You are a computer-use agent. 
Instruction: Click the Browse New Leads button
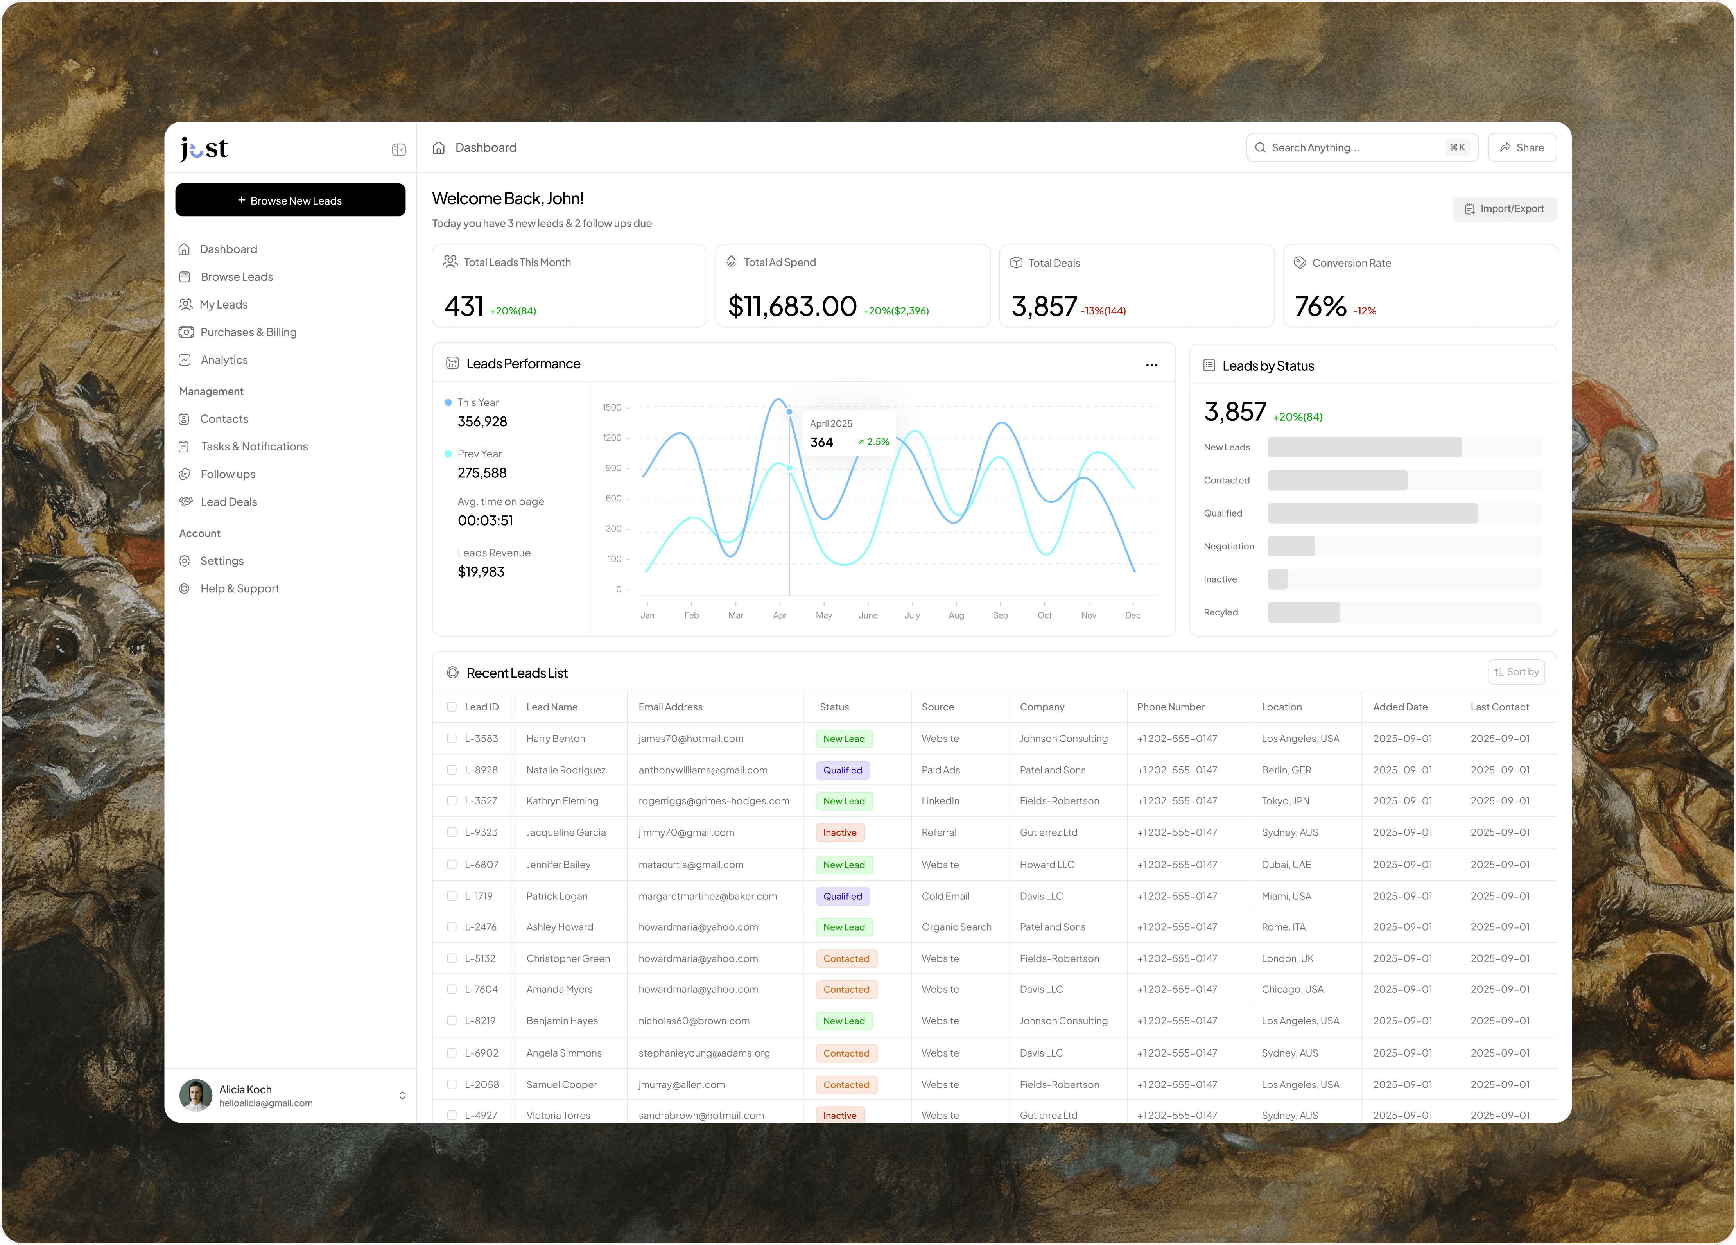click(290, 201)
